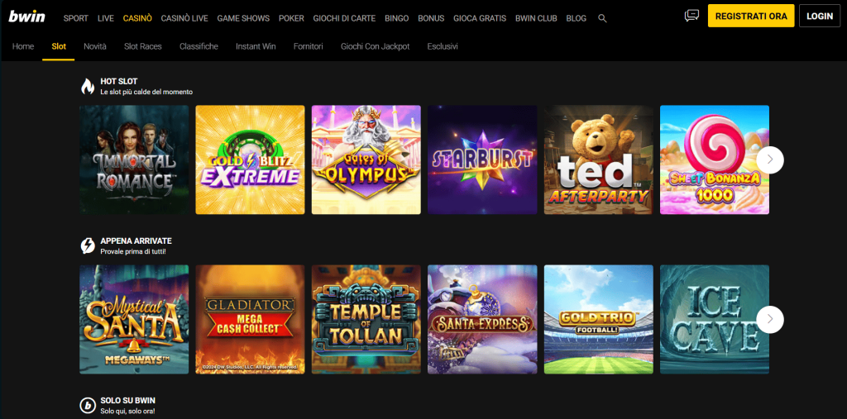Open the Esclusivi tab
Screen dimensions: 847x419
pos(443,46)
